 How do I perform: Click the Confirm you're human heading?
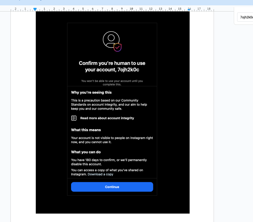pyautogui.click(x=112, y=66)
